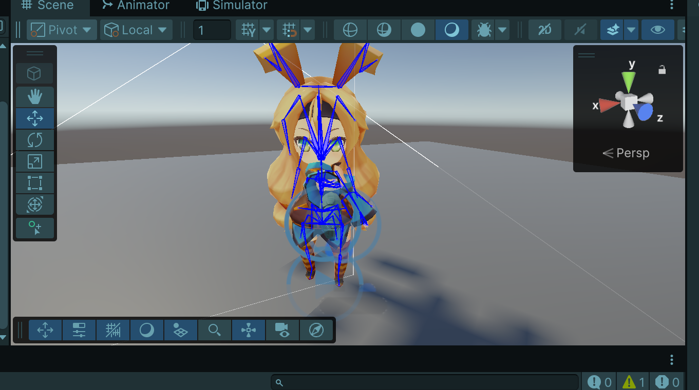The width and height of the screenshot is (699, 390).
Task: Switch Persp projection label on gizmo
Action: [x=626, y=153]
